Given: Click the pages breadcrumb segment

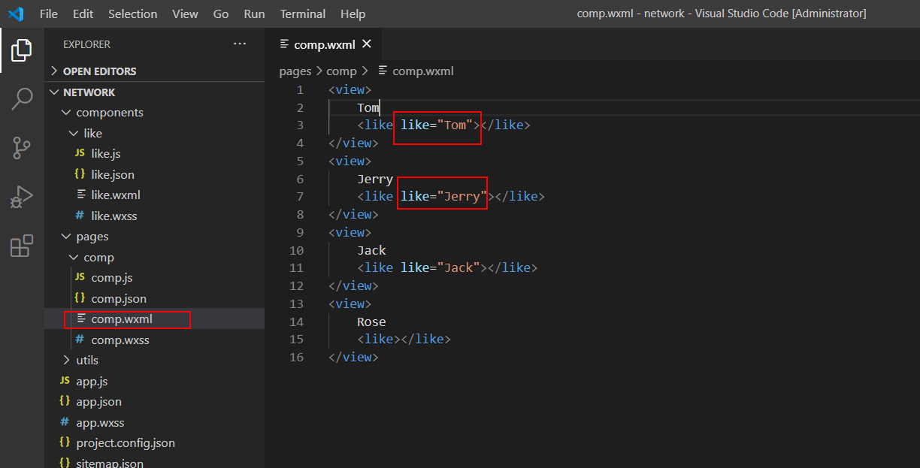Looking at the screenshot, I should pos(295,71).
